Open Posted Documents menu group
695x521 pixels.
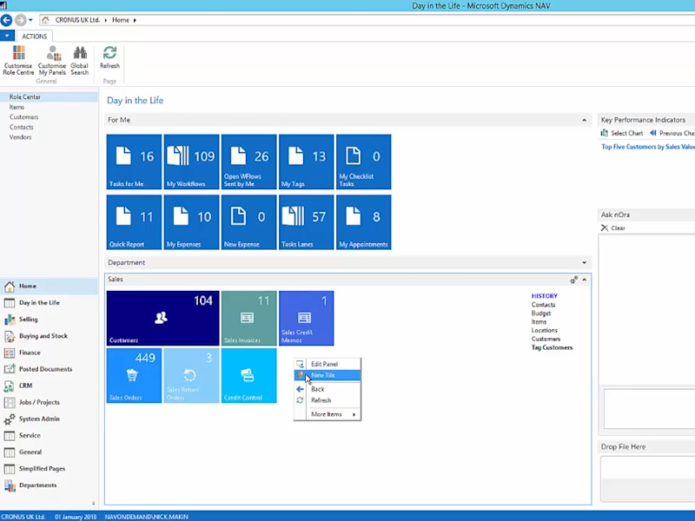(49, 369)
